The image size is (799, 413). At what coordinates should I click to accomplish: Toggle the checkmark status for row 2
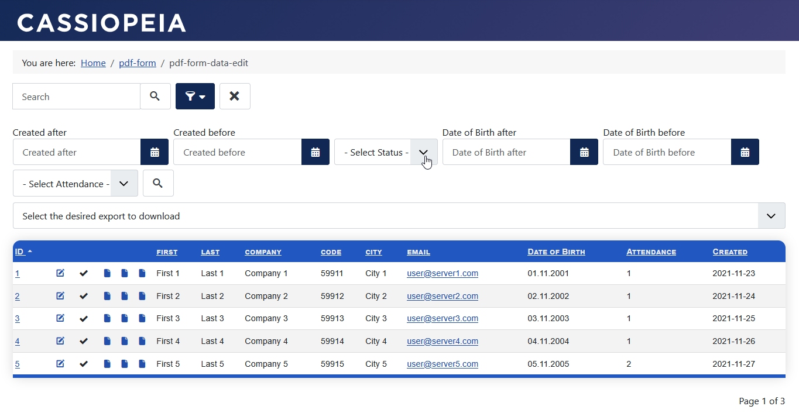[84, 296]
